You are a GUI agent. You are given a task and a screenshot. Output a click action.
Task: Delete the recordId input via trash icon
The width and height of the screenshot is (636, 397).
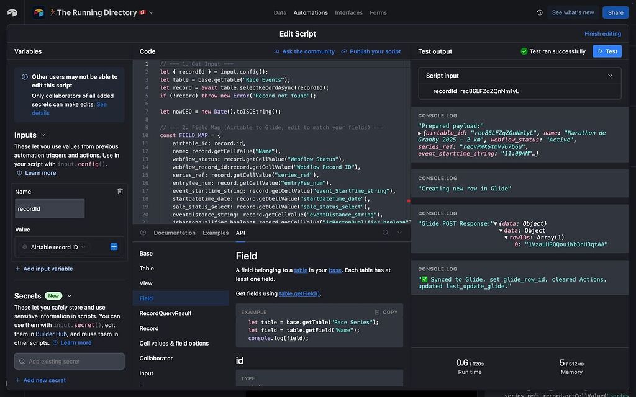120,192
